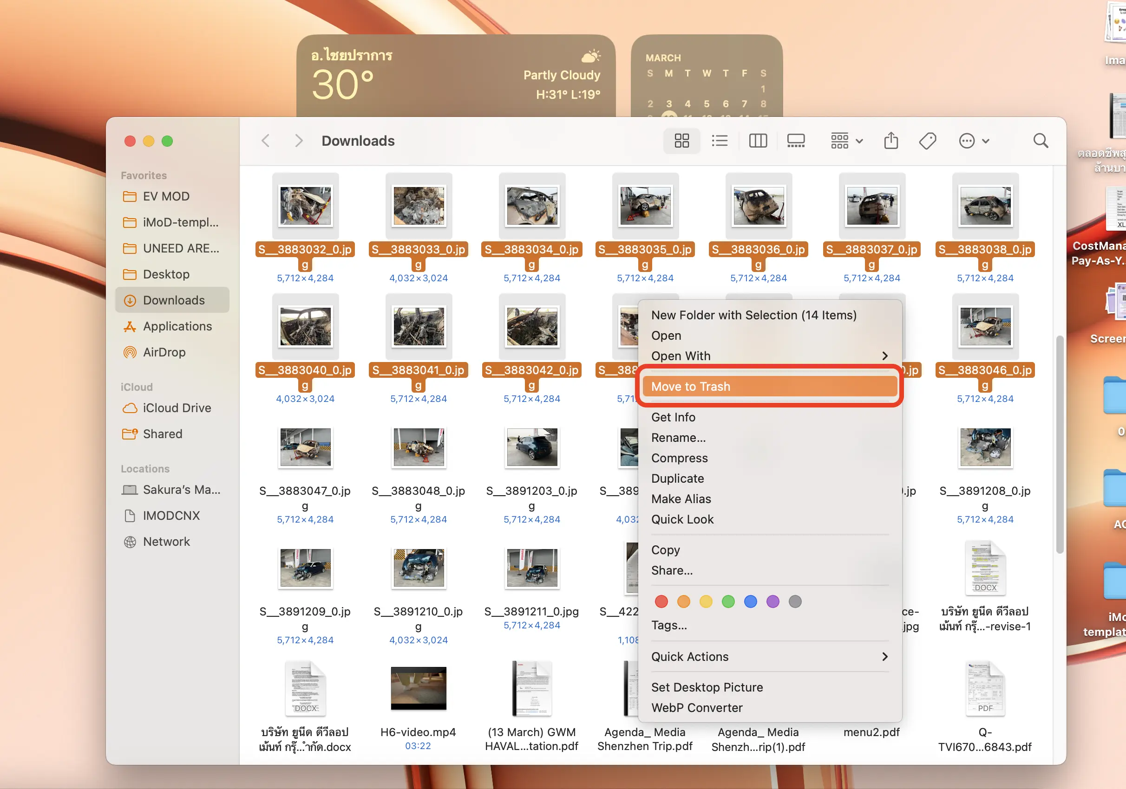Click the Share toolbar icon
Image resolution: width=1126 pixels, height=789 pixels.
tap(890, 141)
